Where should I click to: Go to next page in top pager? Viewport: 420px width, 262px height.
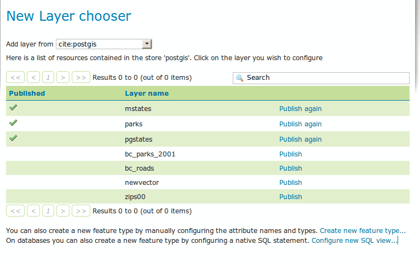point(63,78)
